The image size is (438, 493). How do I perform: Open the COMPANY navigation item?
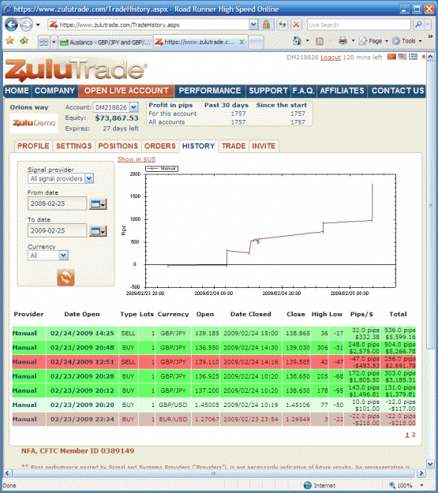(54, 91)
